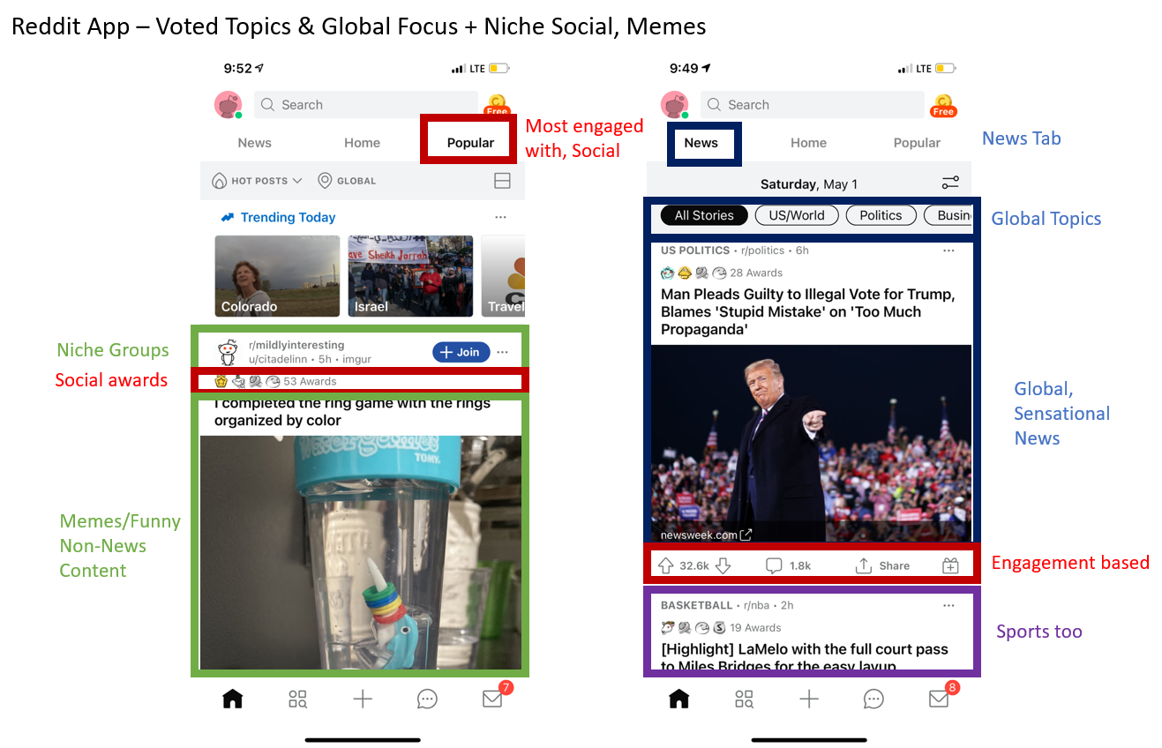Screen dimensions: 1162x748
Task: Focus Search field on right screen
Action: [x=812, y=105]
